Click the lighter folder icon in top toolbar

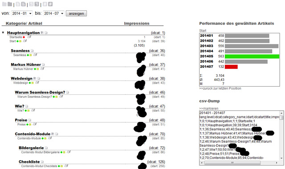tap(4, 4)
